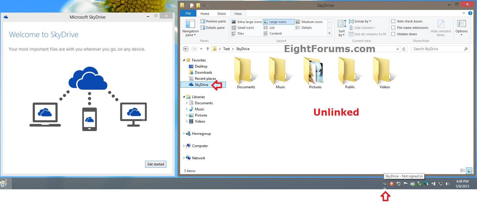Click the Get started button
Image resolution: width=477 pixels, height=205 pixels.
tap(156, 164)
